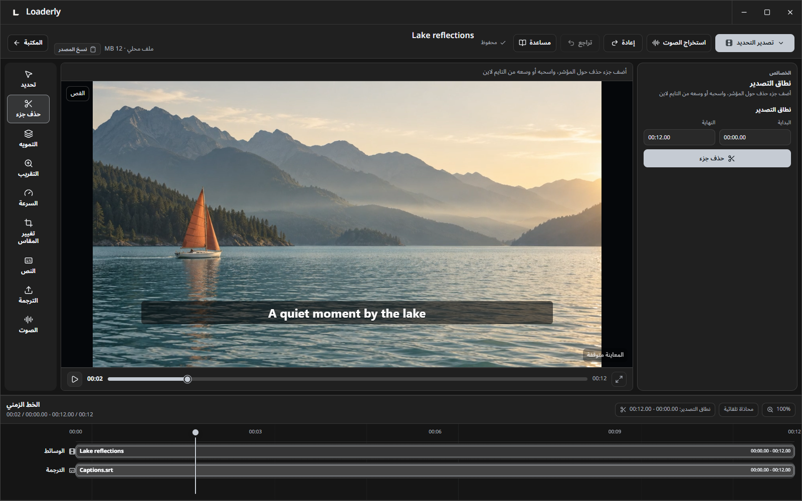This screenshot has width=802, height=501.
Task: Click the المعاينة متوقفة preview status badge
Action: click(605, 355)
